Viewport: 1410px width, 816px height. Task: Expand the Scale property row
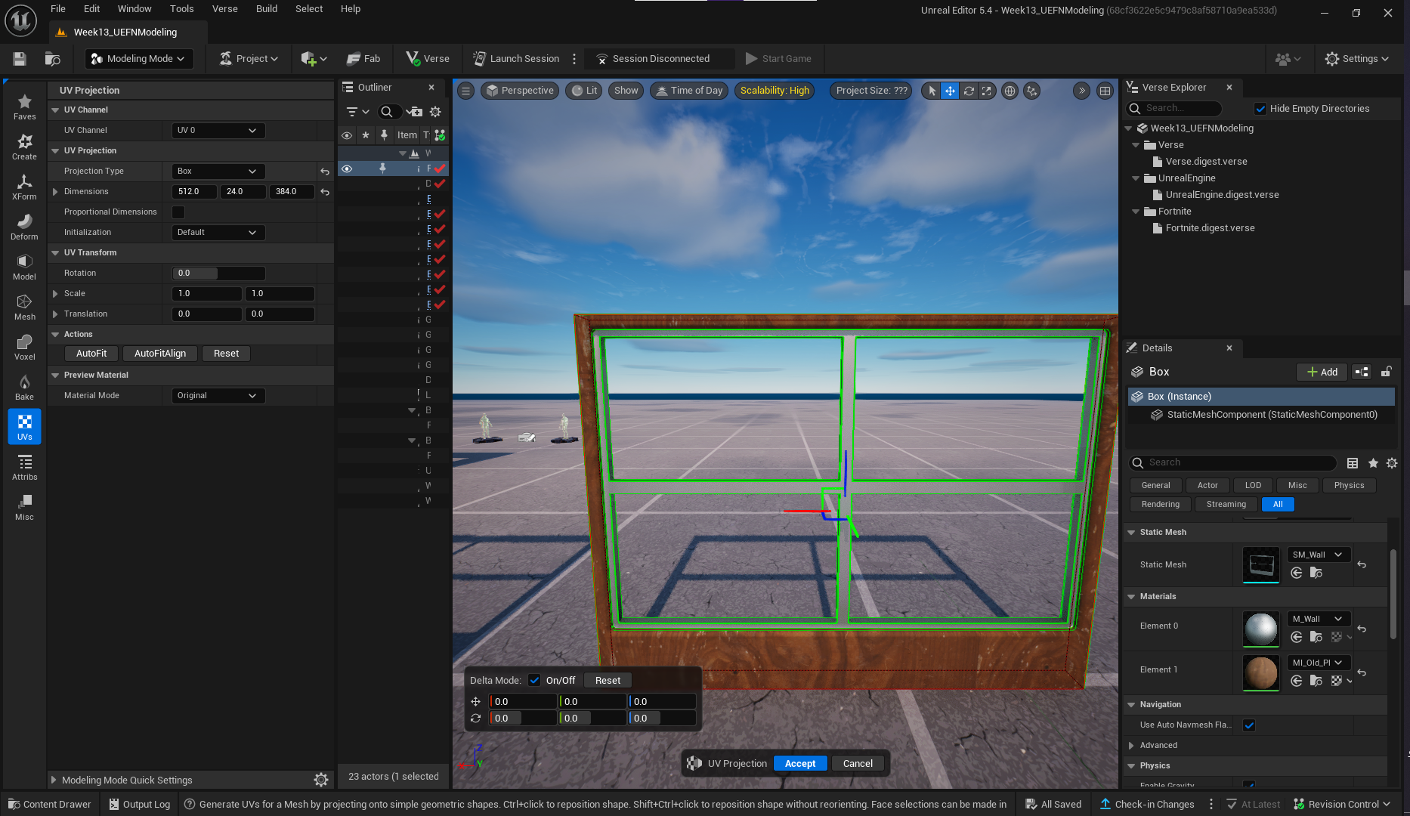tap(55, 294)
